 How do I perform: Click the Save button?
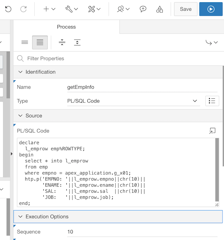(x=186, y=9)
